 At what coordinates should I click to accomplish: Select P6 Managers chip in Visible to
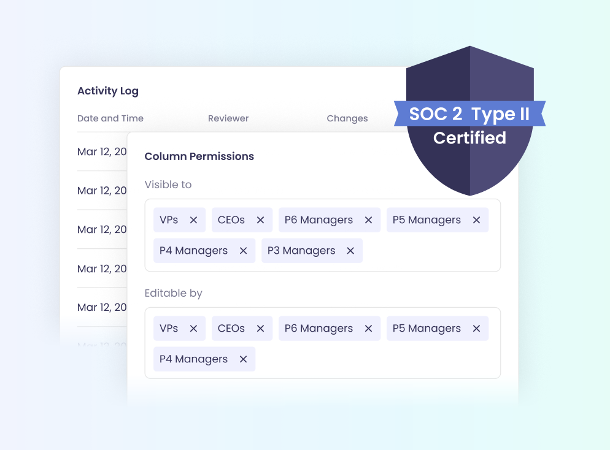tap(330, 220)
